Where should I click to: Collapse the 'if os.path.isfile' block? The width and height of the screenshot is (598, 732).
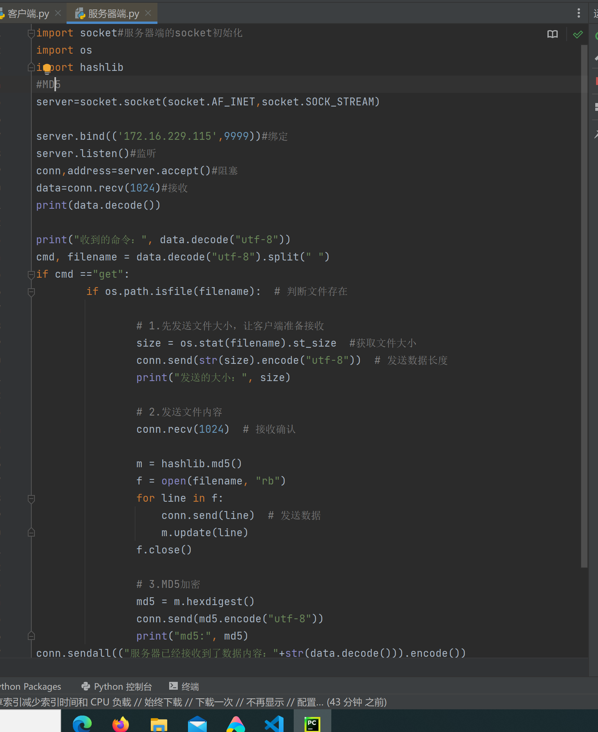31,292
